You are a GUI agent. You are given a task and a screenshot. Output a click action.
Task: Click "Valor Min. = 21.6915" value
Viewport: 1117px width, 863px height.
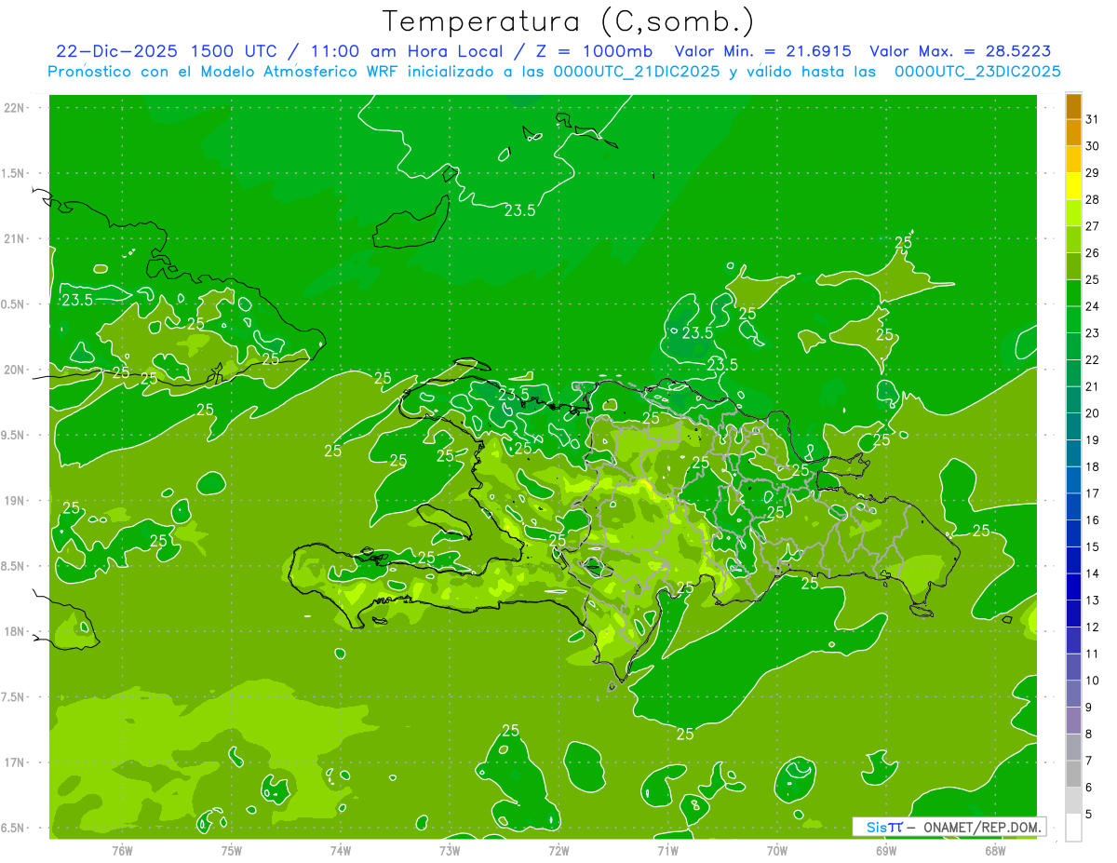(x=763, y=51)
